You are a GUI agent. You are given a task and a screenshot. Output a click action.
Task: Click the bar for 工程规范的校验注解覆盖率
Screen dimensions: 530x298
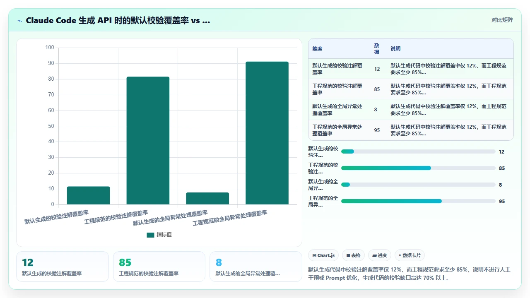coord(148,141)
